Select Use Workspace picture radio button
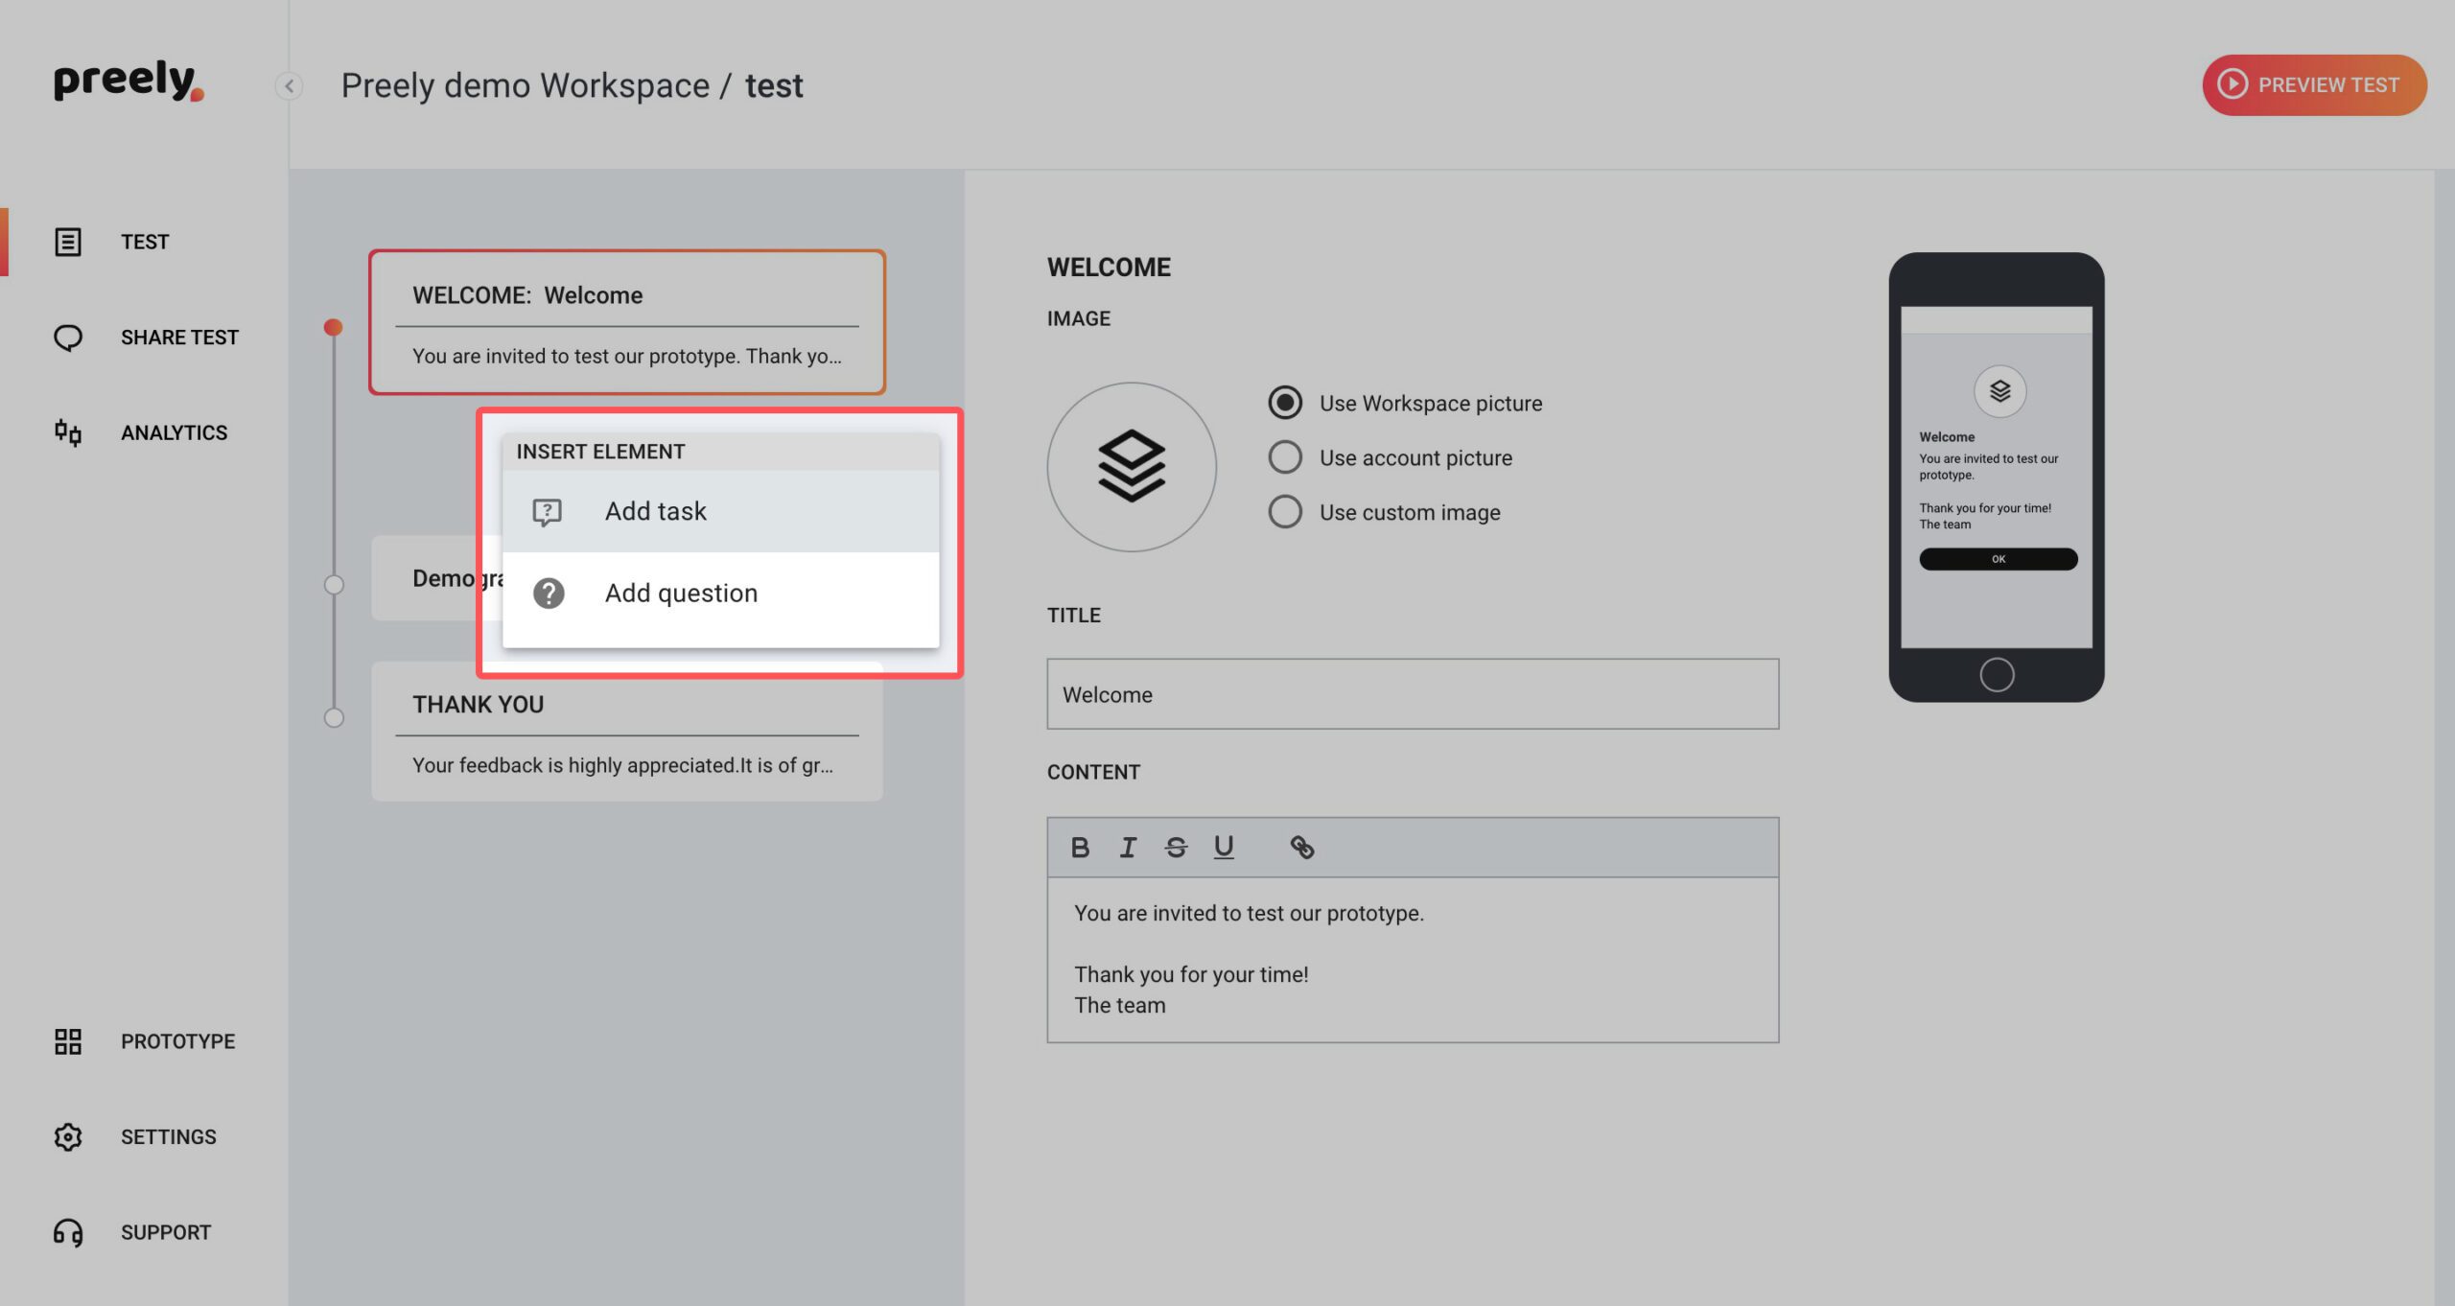 pyautogui.click(x=1286, y=401)
